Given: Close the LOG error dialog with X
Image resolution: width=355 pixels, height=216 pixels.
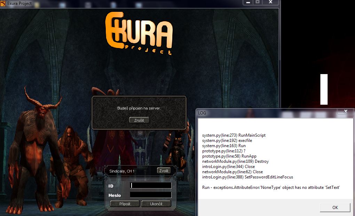Looking at the screenshot, I should coord(345,112).
